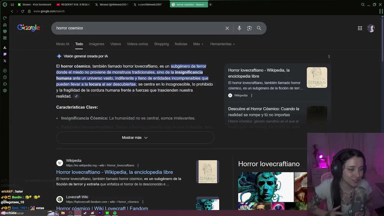Open the Player icon in sidebar
This screenshot has width=384, height=216.
click(5, 71)
